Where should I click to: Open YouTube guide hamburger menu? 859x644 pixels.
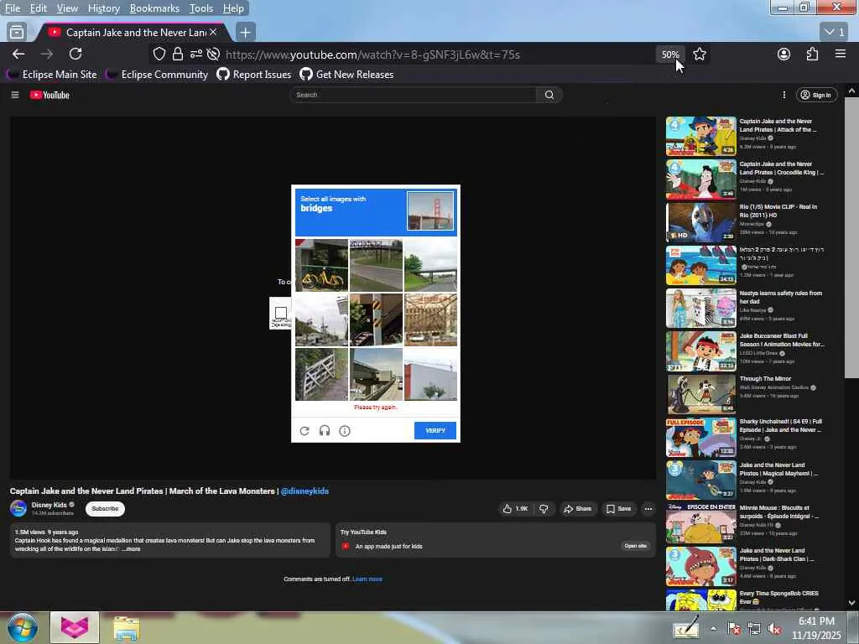coord(15,95)
